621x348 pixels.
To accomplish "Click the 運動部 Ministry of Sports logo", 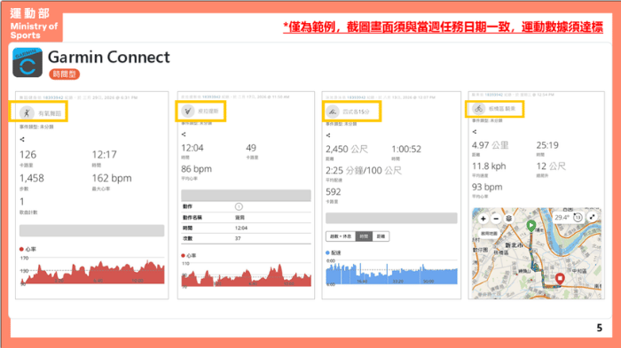I will (x=34, y=24).
